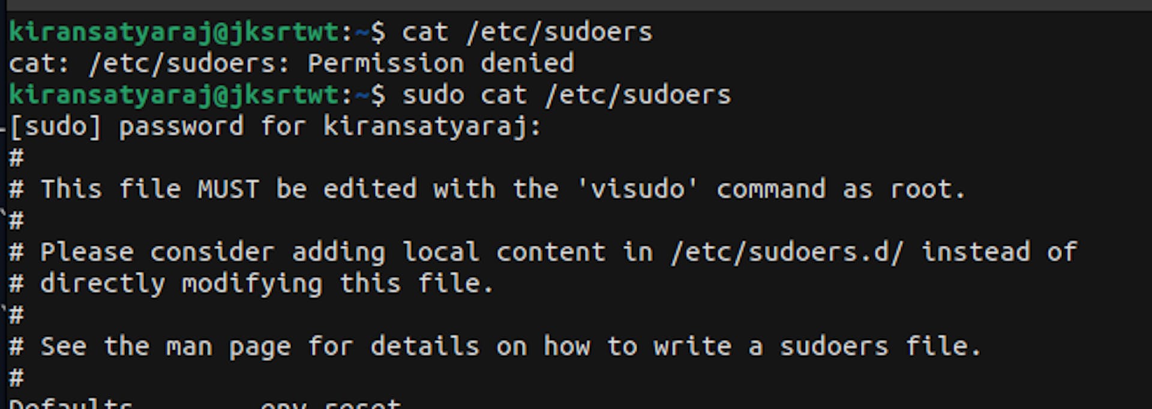Click the 'env_reset' text at the bottom
1152x409 pixels.
(x=331, y=404)
